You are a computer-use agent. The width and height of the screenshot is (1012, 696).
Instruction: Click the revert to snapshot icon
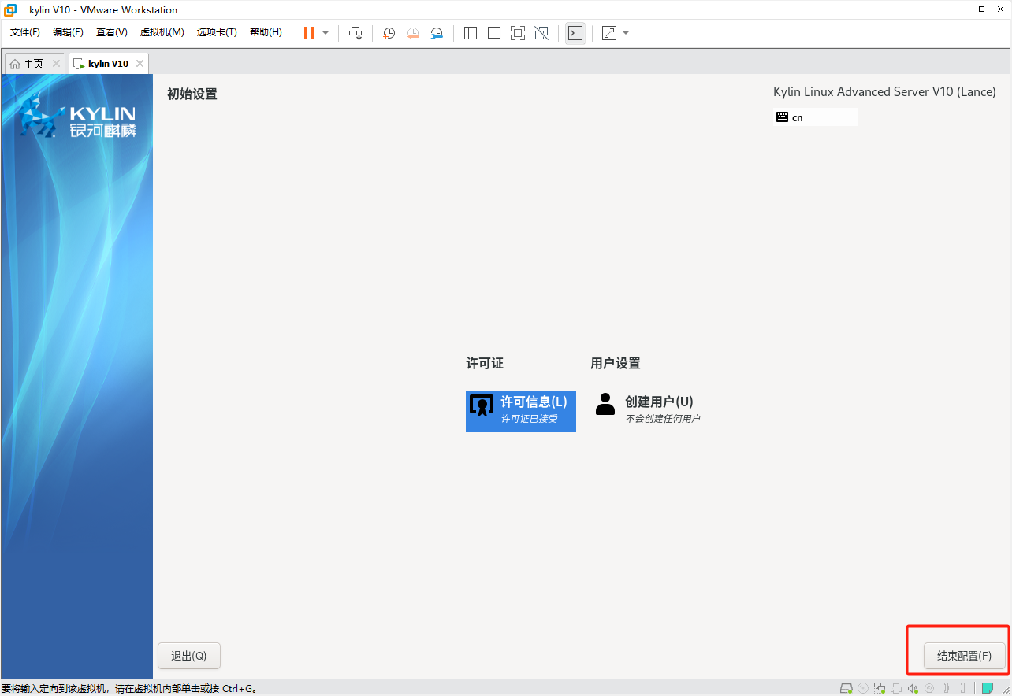point(413,33)
